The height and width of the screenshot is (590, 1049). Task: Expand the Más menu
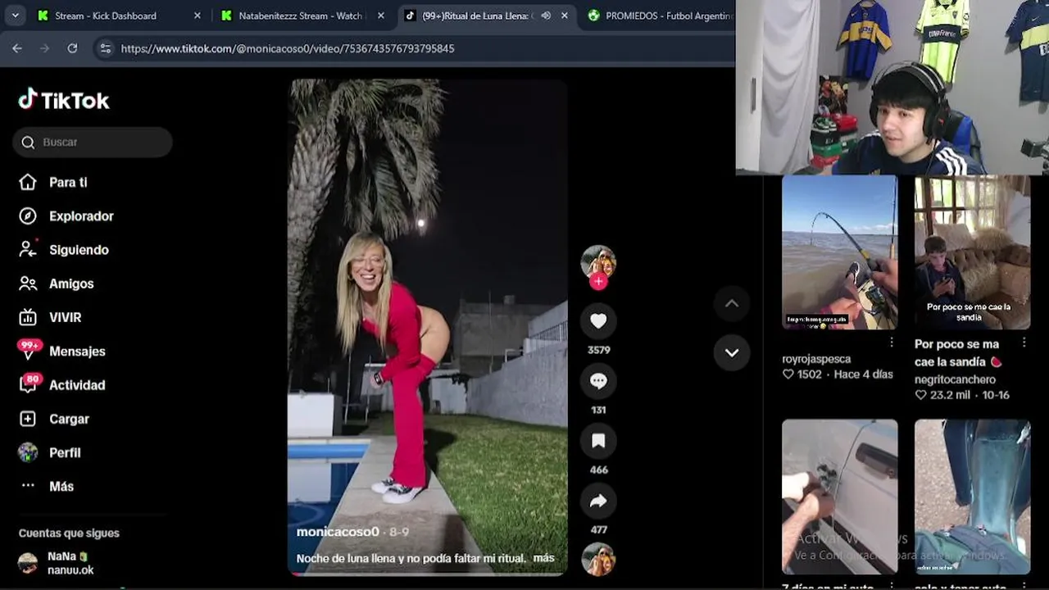pos(61,486)
